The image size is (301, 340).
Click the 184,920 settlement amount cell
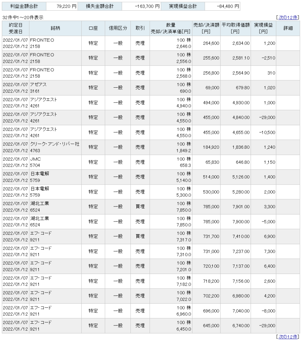coord(211,147)
